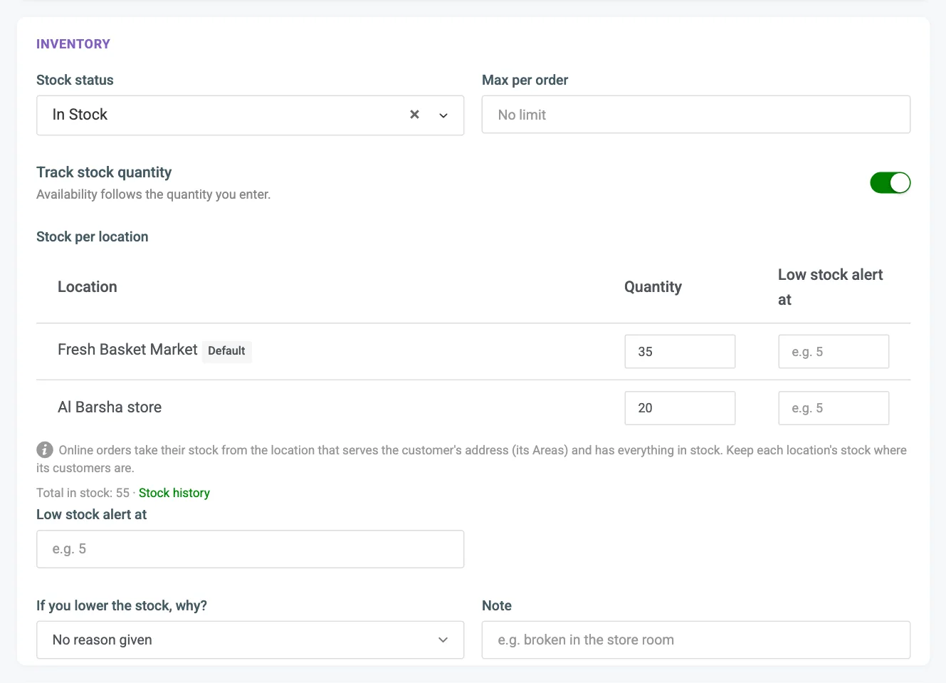
Task: Click Fresh Basket Market low stock alert field
Action: 834,352
